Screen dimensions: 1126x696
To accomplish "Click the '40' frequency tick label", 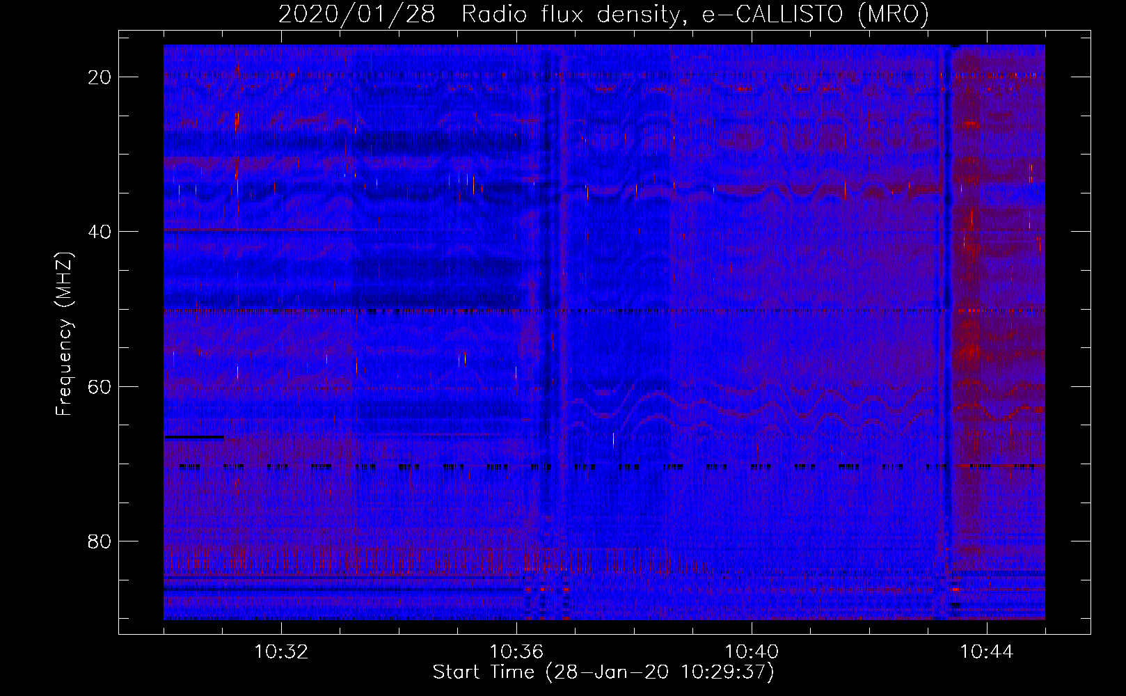I will [x=100, y=232].
